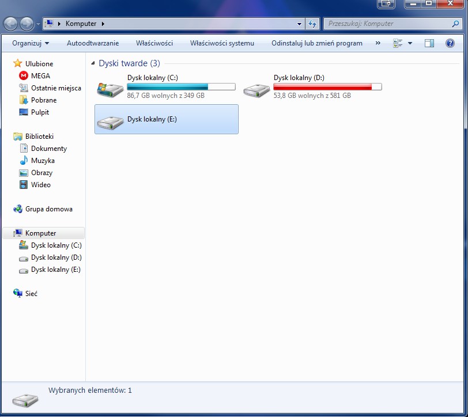
Task: Click Odinstaluj lub zmień program
Action: point(316,43)
